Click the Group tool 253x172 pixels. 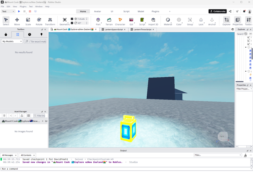click(190, 21)
